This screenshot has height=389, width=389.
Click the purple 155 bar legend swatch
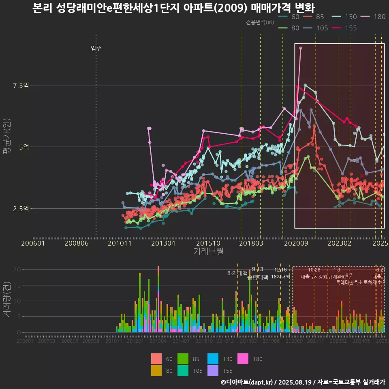click(x=213, y=370)
